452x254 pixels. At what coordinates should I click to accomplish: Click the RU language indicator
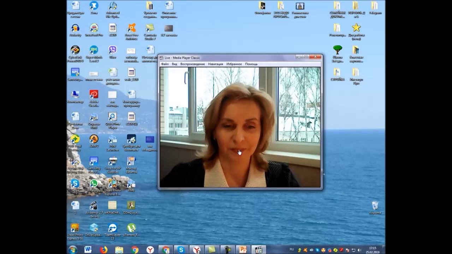(292, 249)
